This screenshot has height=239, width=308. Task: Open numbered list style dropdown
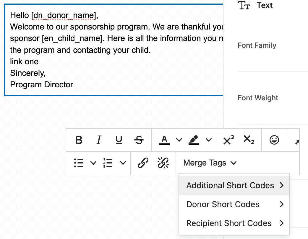tap(123, 163)
